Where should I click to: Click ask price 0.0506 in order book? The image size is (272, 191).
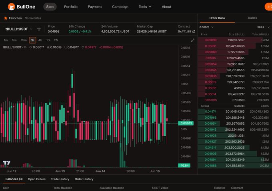click(x=210, y=58)
